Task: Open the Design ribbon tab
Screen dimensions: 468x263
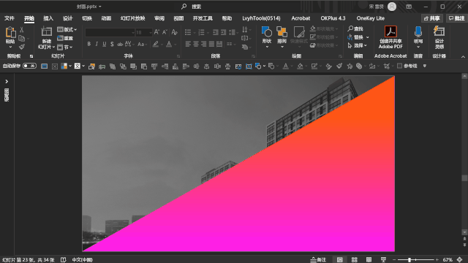Action: tap(67, 18)
